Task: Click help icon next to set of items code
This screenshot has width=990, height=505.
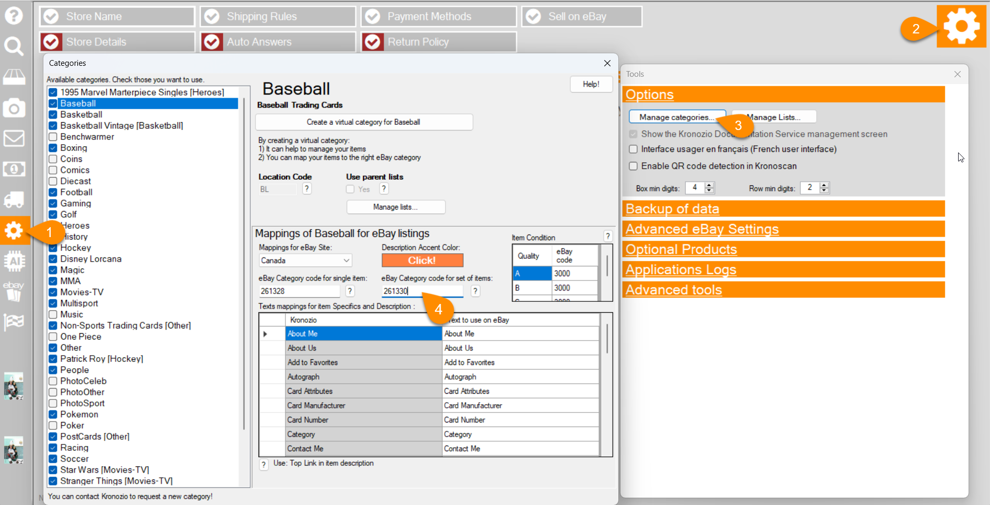Action: pos(475,291)
